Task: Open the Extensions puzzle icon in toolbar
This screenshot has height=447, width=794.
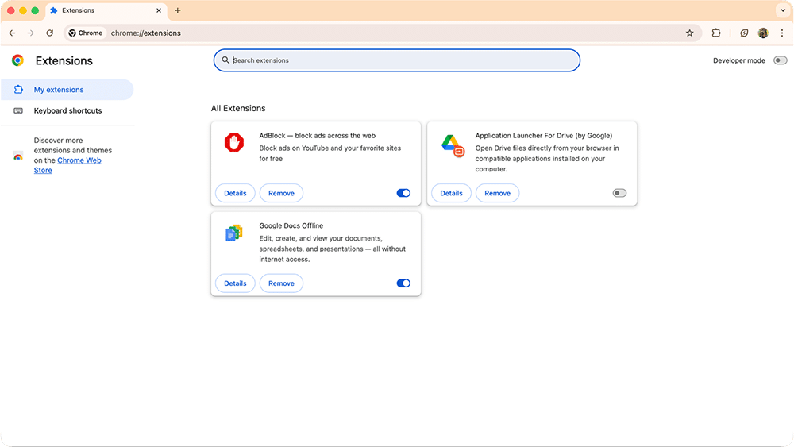Action: click(716, 33)
